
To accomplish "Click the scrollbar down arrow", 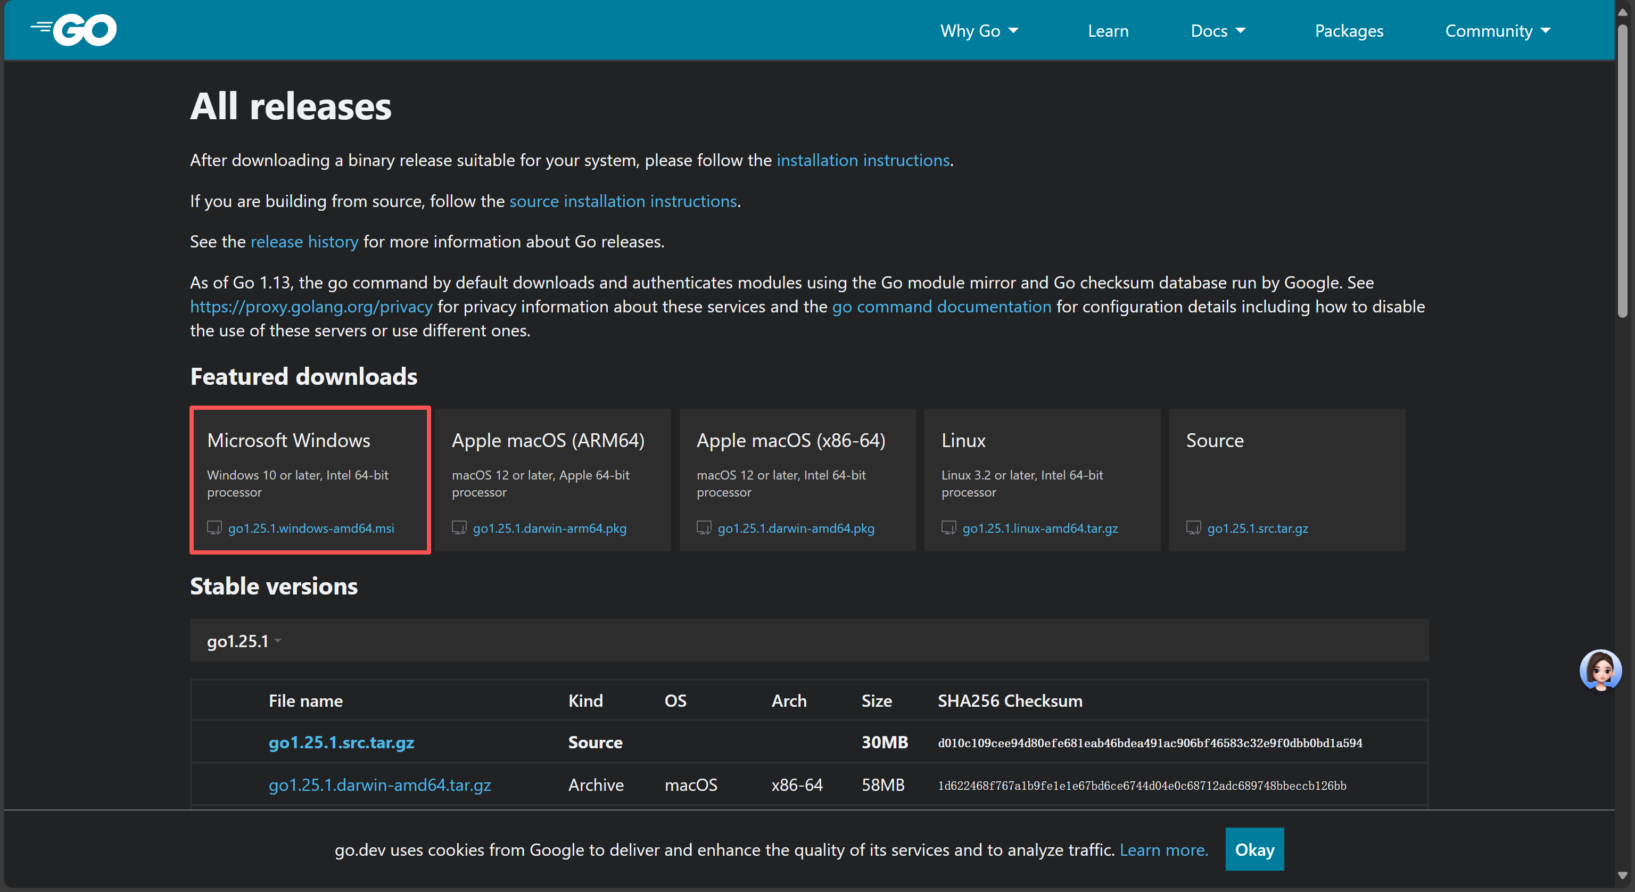I will click(x=1623, y=876).
